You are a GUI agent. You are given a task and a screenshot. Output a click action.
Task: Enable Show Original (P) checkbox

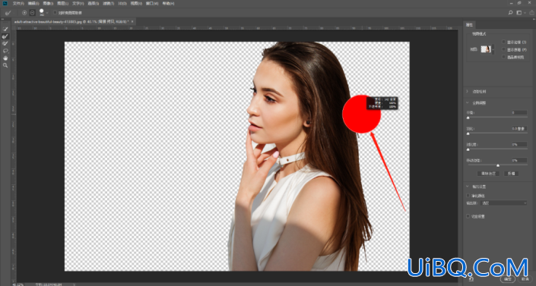click(503, 49)
